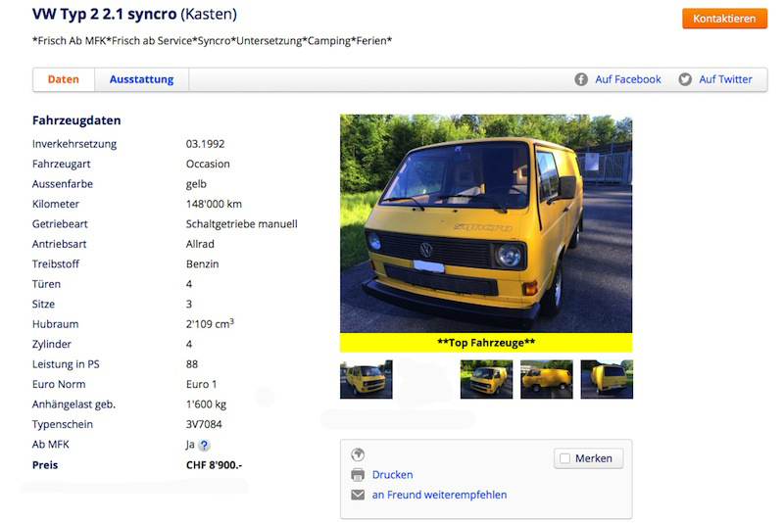
Task: Switch to the Daten tab
Action: (x=64, y=79)
